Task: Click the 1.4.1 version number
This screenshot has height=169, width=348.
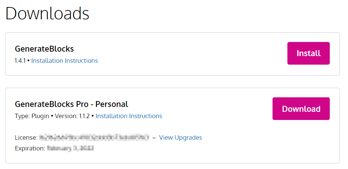Action: coord(20,61)
